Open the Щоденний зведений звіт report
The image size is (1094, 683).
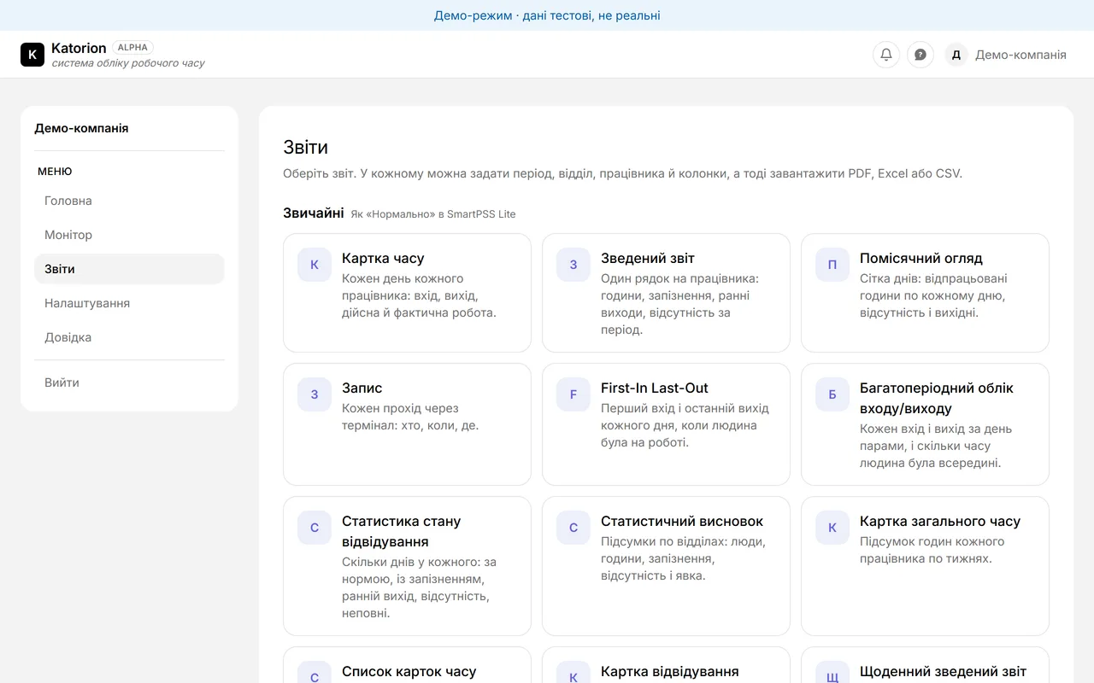[x=925, y=665]
